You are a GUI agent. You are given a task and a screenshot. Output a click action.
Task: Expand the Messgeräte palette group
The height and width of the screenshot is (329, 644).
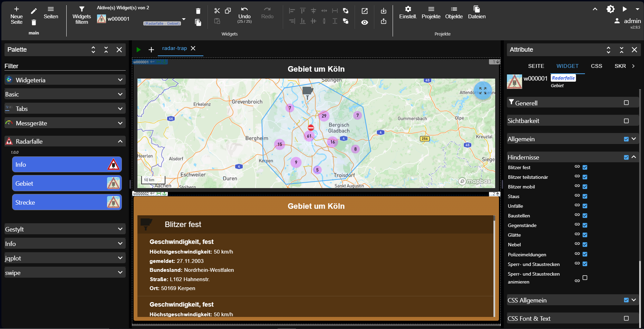click(65, 123)
